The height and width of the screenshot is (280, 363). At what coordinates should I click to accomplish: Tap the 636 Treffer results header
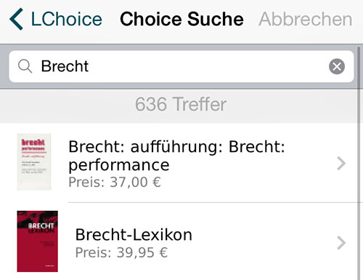(x=181, y=104)
